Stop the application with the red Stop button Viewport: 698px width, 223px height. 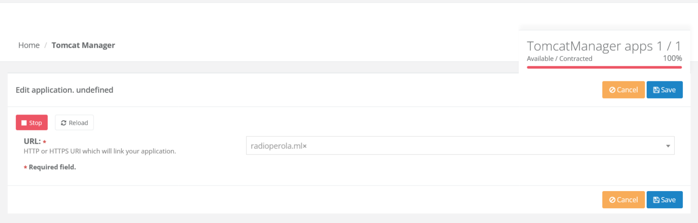coord(32,123)
